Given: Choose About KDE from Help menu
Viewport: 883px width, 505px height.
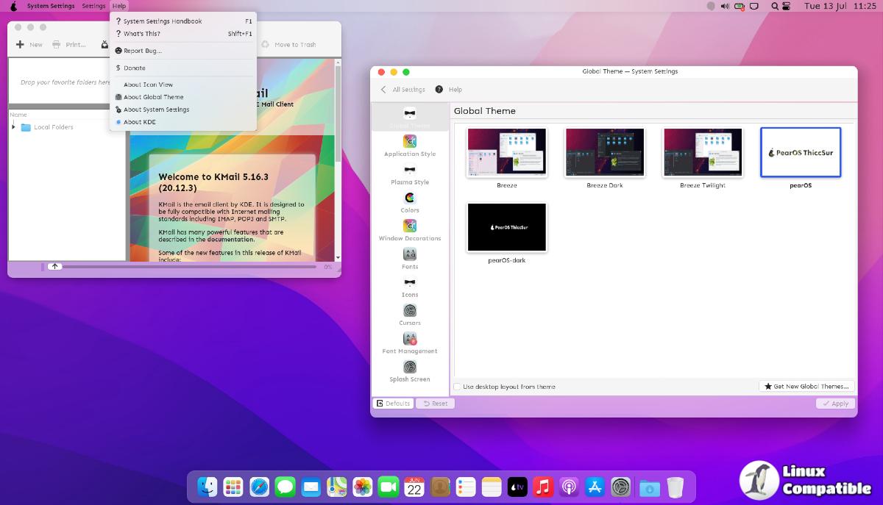Looking at the screenshot, I should pyautogui.click(x=139, y=122).
